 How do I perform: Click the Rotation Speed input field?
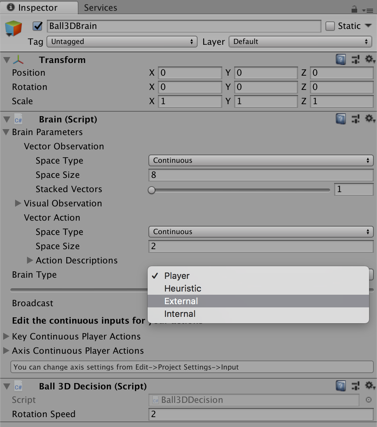coord(261,414)
